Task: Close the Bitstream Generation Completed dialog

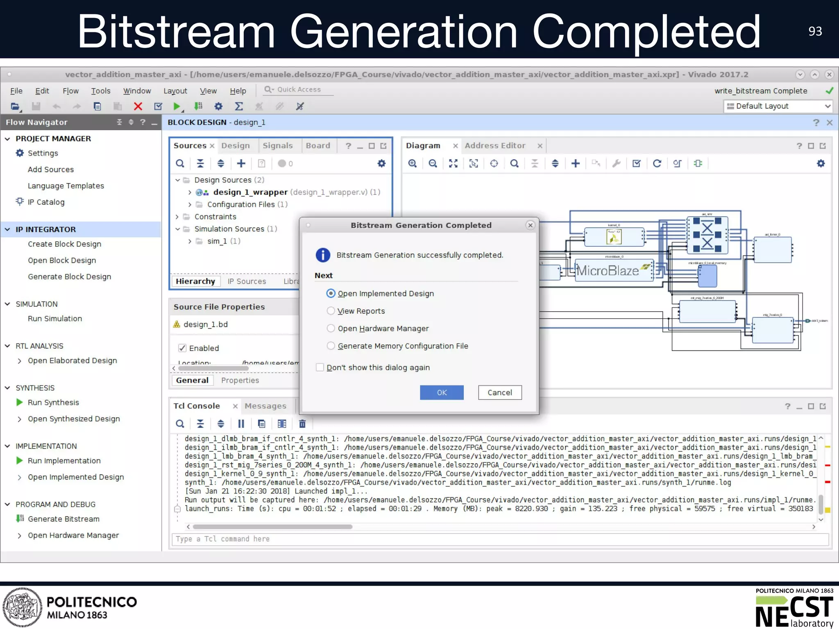Action: [x=531, y=225]
